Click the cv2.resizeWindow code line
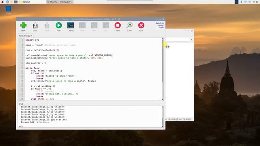 click(x=64, y=58)
